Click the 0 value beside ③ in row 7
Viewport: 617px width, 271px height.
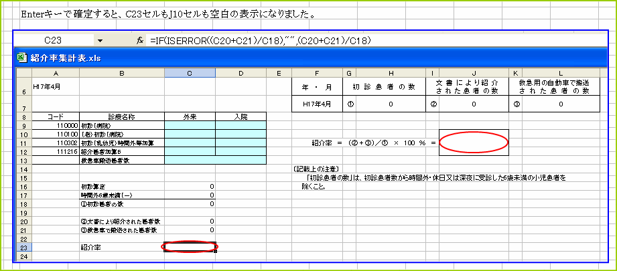coord(561,104)
